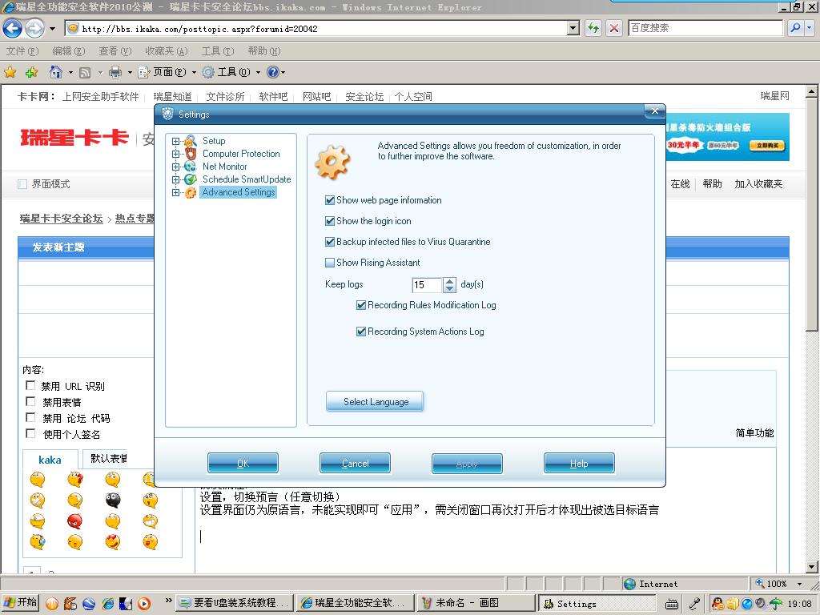
Task: Click the blue Help question mark icon
Action: pyautogui.click(x=272, y=72)
